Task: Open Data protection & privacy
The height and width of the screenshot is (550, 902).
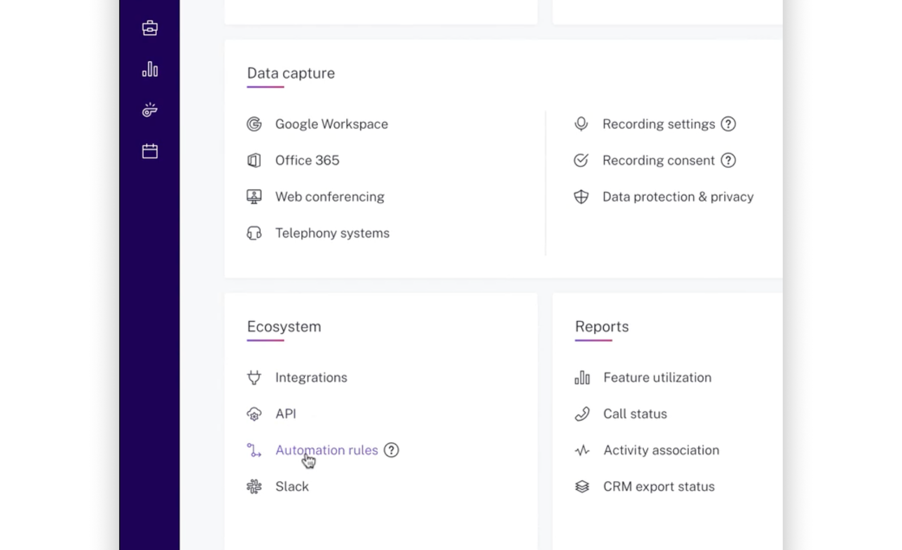Action: pyautogui.click(x=678, y=196)
